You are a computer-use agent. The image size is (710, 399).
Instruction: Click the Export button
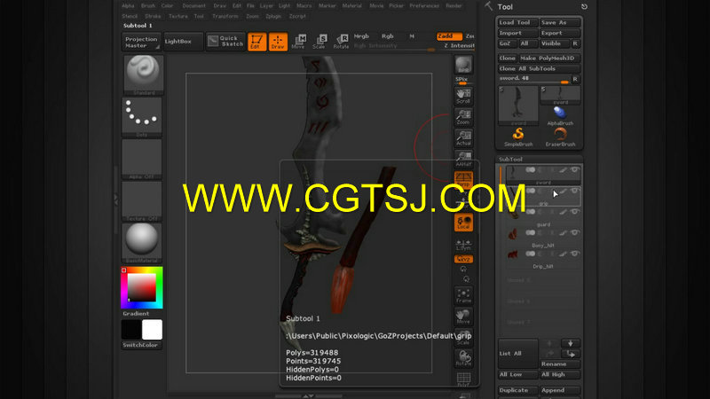tap(560, 33)
